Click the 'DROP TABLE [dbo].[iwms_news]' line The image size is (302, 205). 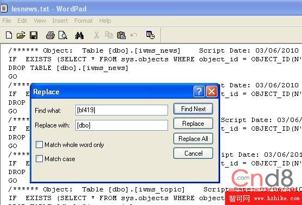[x=68, y=68]
